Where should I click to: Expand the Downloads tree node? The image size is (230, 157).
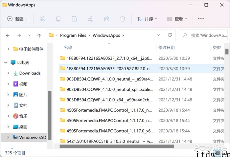[x=8, y=73]
